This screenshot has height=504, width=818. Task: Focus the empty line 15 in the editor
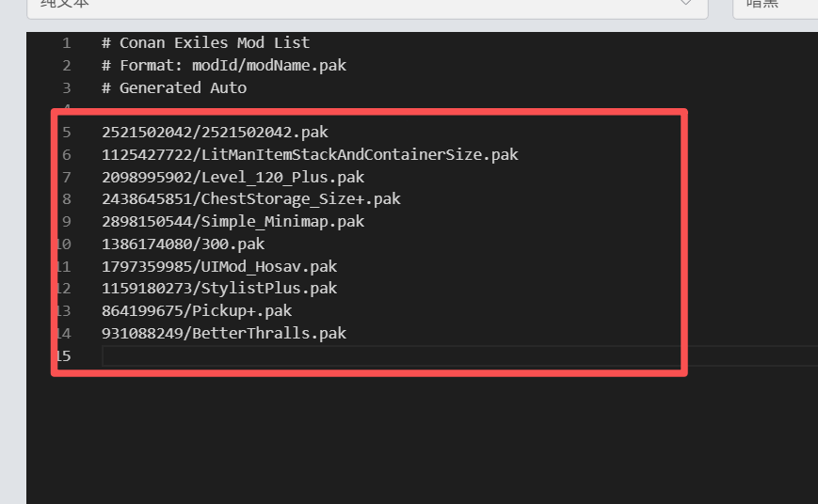[377, 356]
